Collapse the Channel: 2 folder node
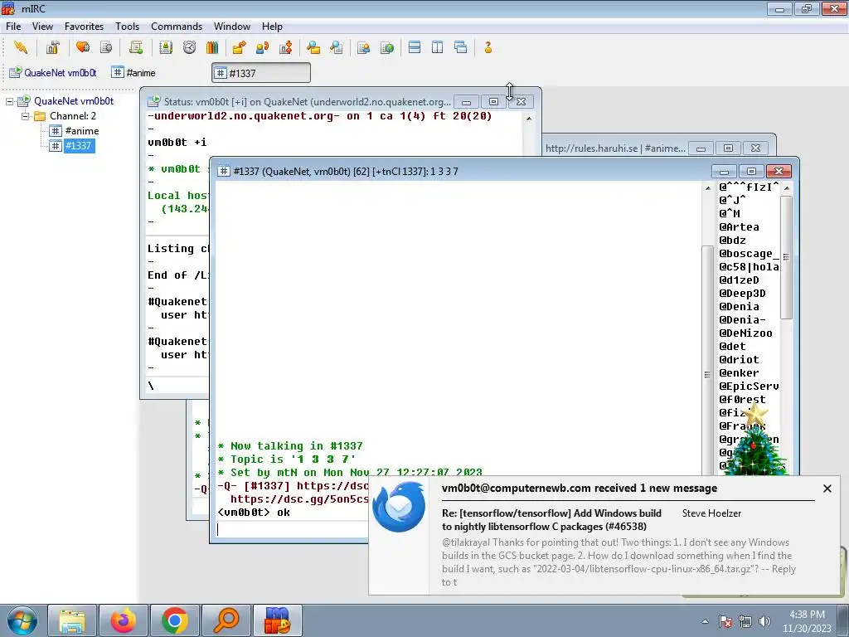 coord(25,116)
